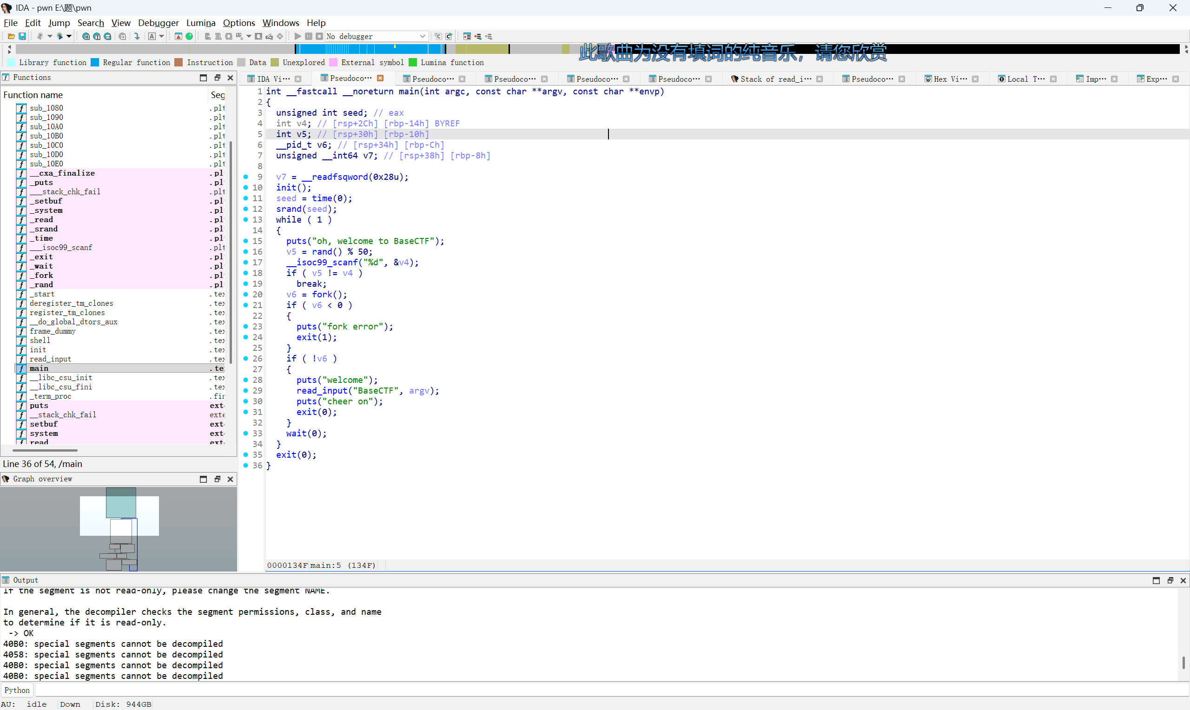Screen dimensions: 1190x710
Task: Click the blue Jump to address arrow icon
Action: click(x=137, y=36)
